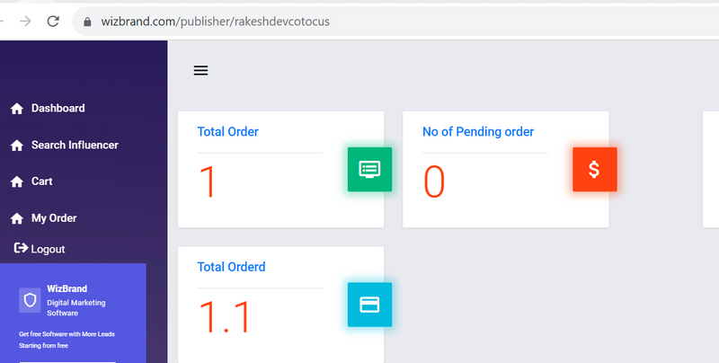Image resolution: width=719 pixels, height=363 pixels.
Task: Click the hamburger menu icon
Action: [x=201, y=70]
